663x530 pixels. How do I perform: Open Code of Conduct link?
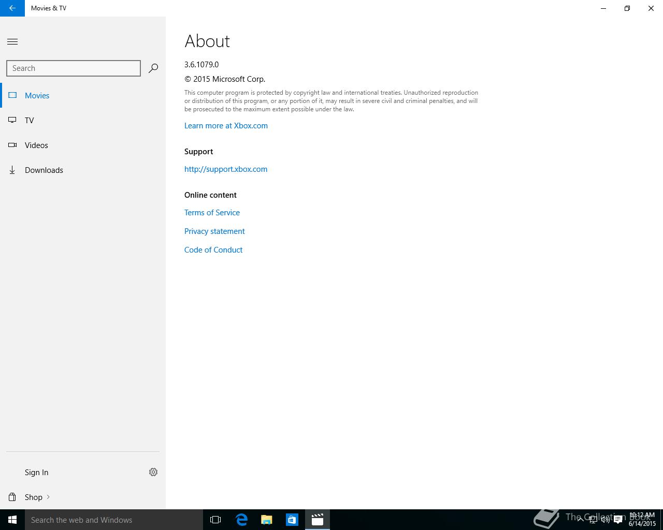pos(213,250)
